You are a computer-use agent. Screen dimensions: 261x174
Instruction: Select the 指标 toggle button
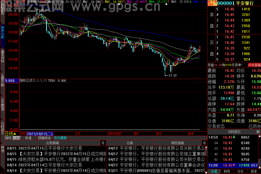point(9,138)
